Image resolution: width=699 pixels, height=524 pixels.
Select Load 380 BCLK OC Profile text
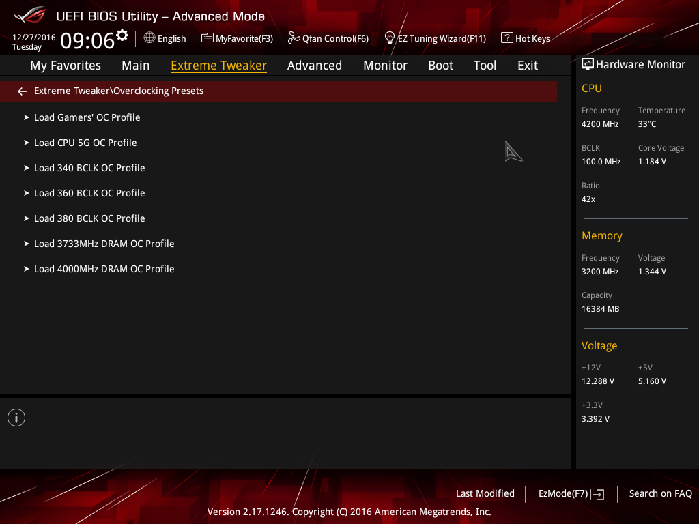[x=89, y=218]
